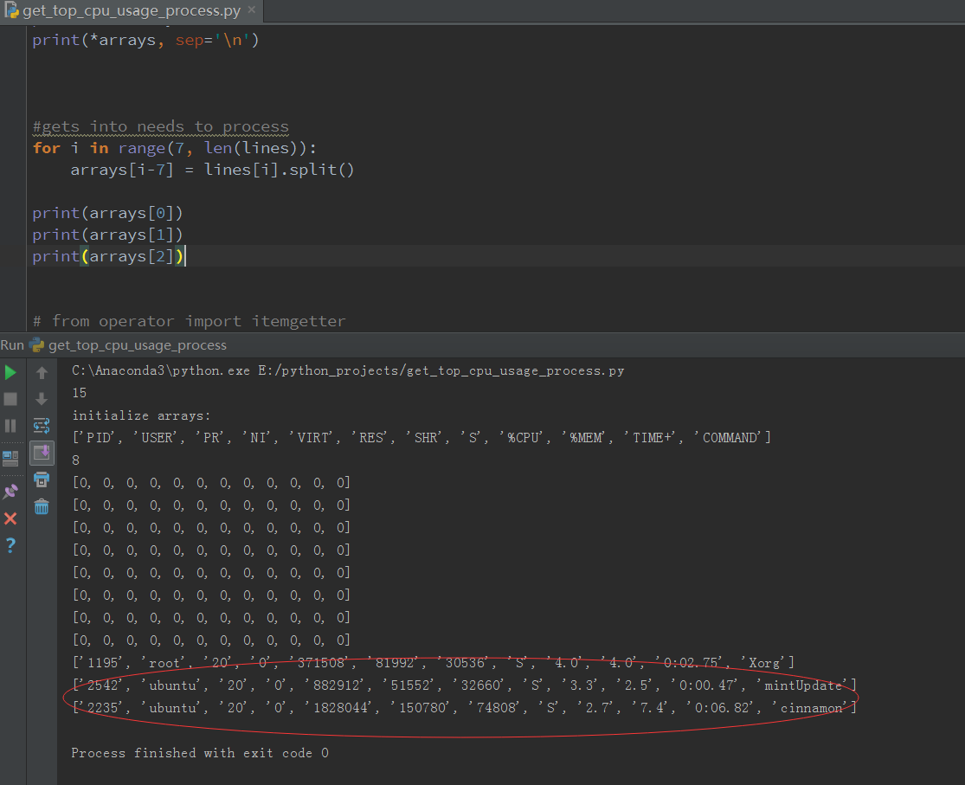Click 'Process finished with exit code 0'
Screen dimensions: 965x785
(200, 753)
